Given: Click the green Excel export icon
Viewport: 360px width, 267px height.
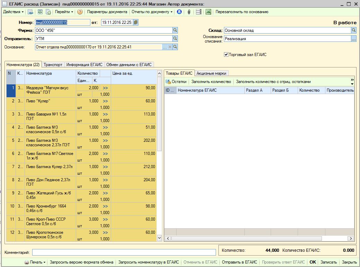Looking at the screenshot, I should pos(208,12).
